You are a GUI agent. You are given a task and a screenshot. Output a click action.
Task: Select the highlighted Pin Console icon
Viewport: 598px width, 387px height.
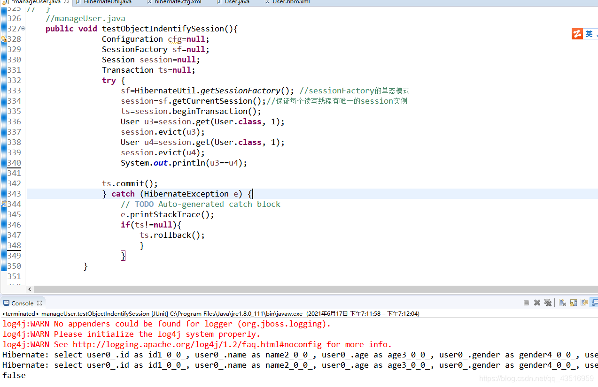point(594,303)
